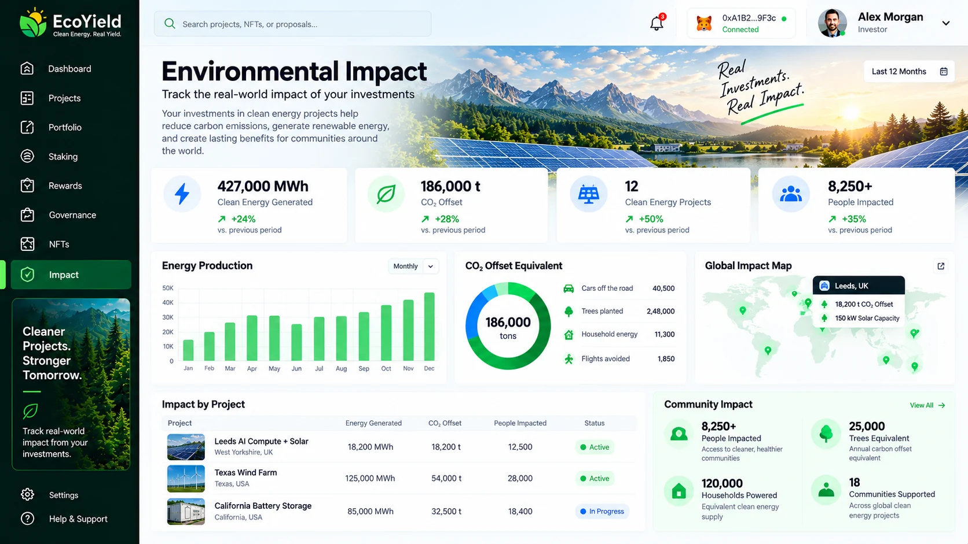Click the December bar in Energy Production chart
968x544 pixels.
[429, 327]
